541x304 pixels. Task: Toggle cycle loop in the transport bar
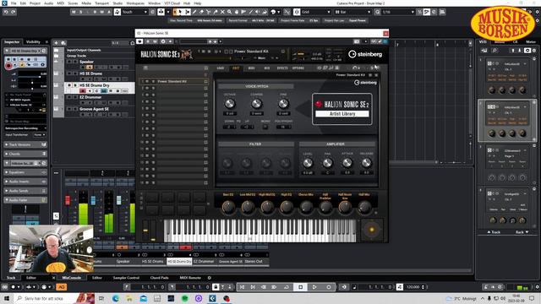point(287,287)
